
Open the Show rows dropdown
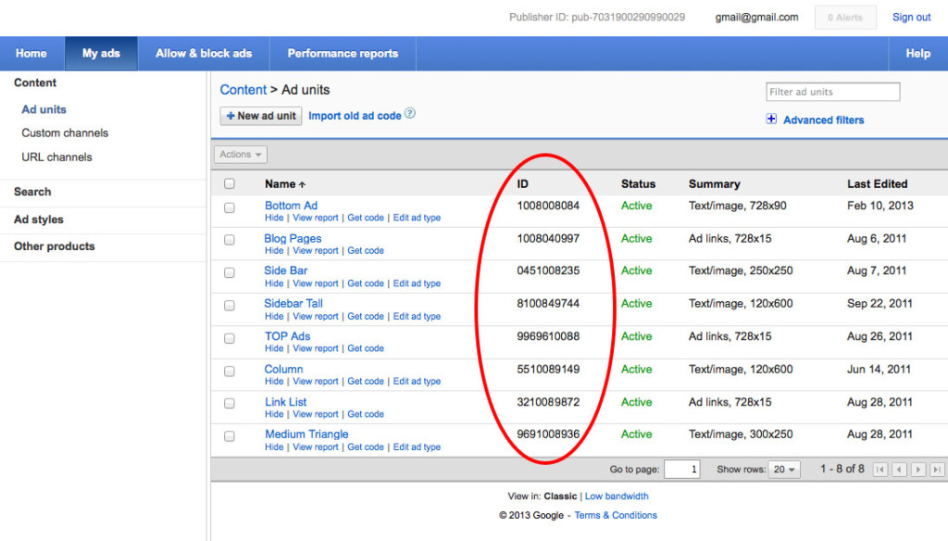[784, 470]
